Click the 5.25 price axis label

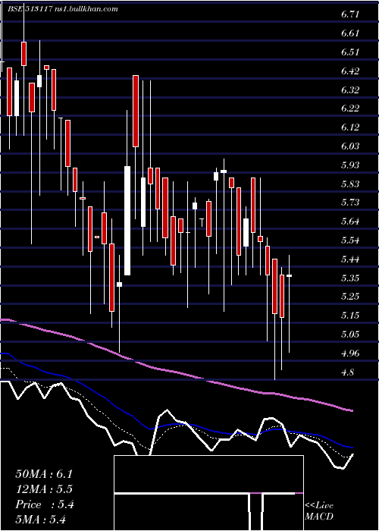pos(350,297)
